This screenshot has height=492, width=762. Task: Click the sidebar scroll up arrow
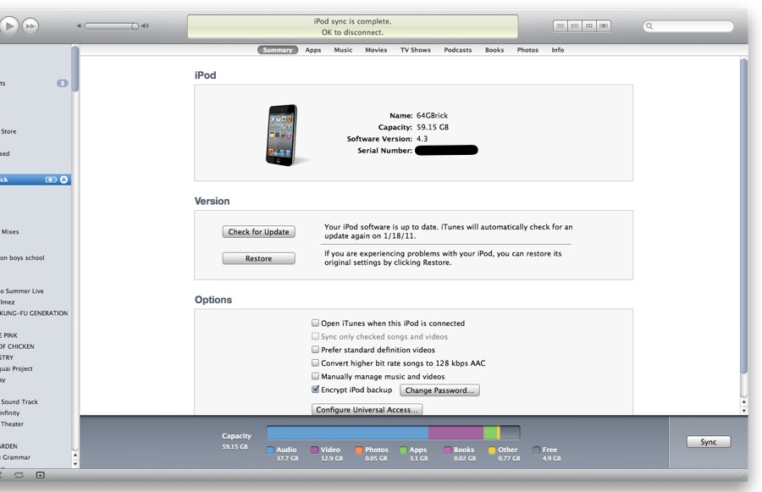(75, 455)
